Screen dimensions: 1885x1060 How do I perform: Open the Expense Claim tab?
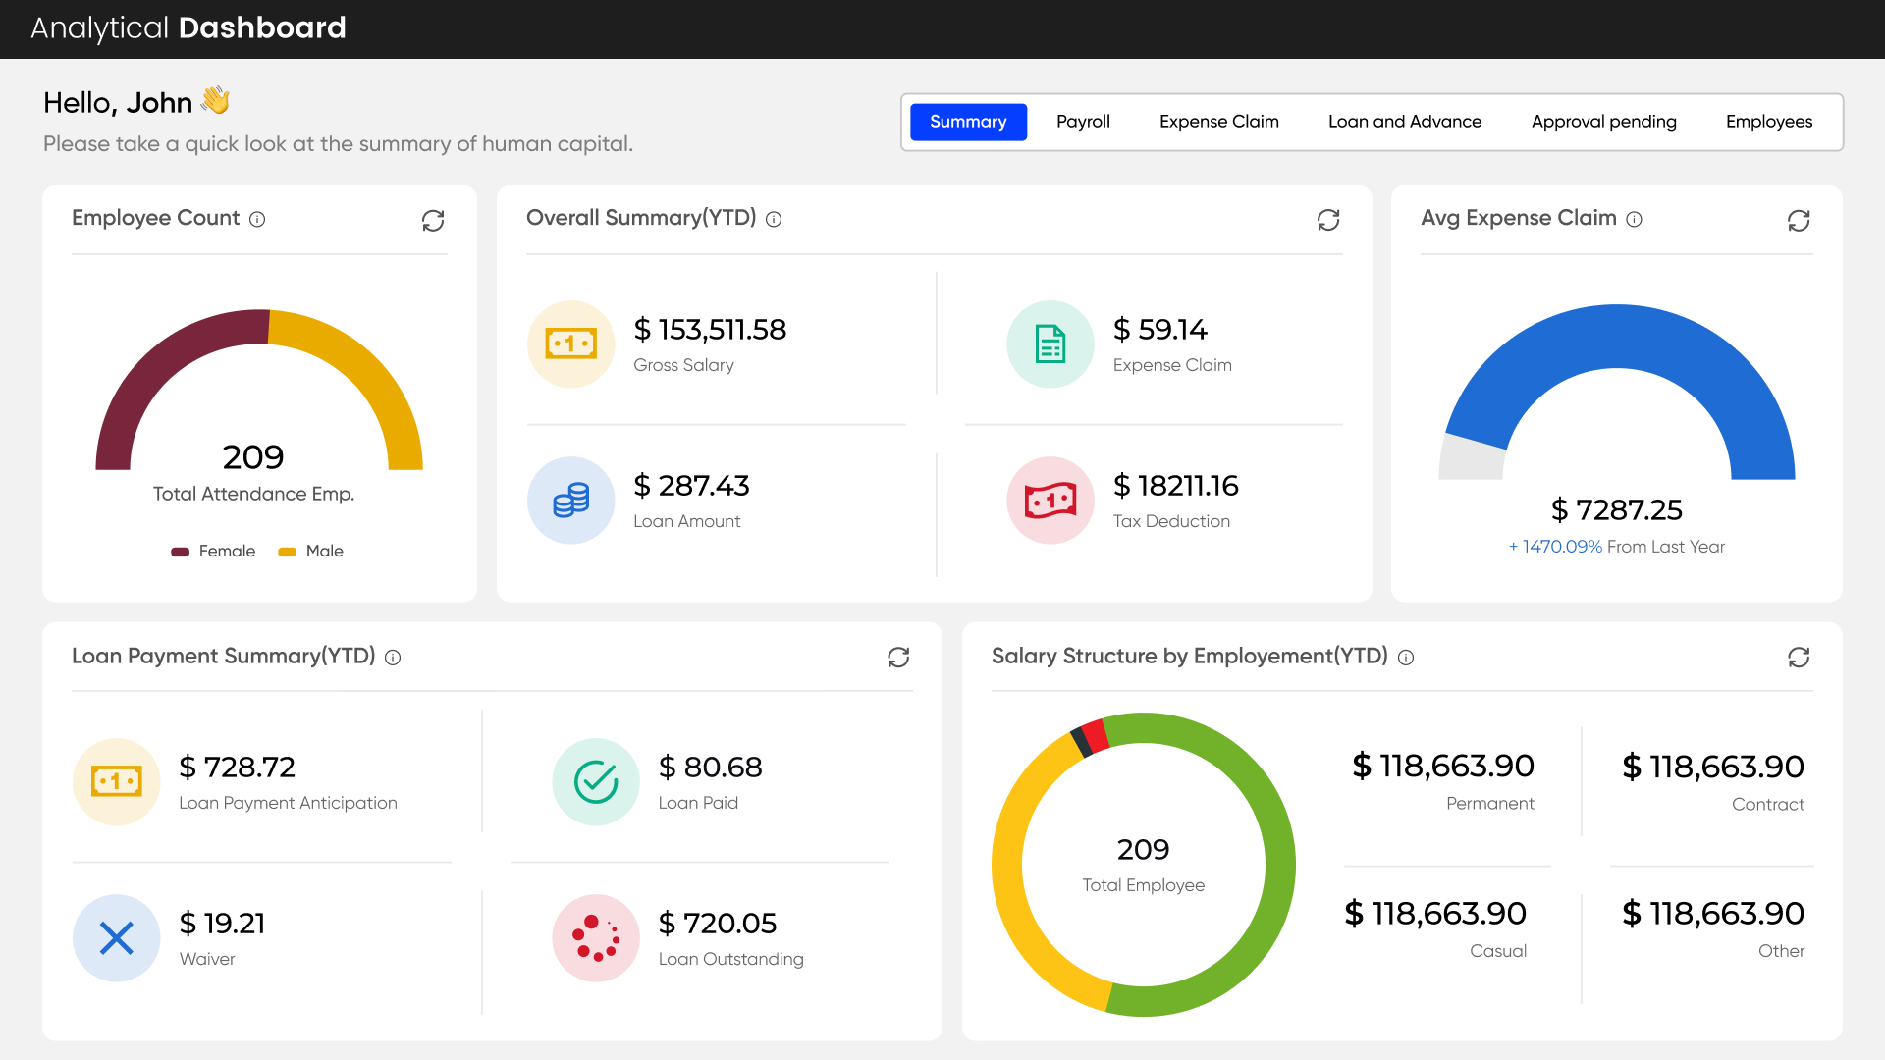pyautogui.click(x=1218, y=122)
